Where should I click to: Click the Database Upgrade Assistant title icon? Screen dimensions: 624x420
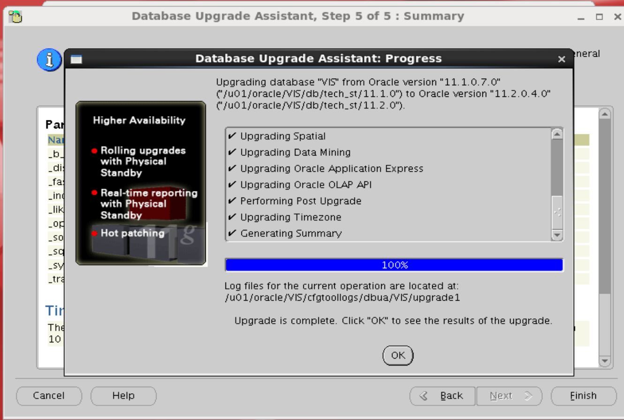(x=15, y=17)
